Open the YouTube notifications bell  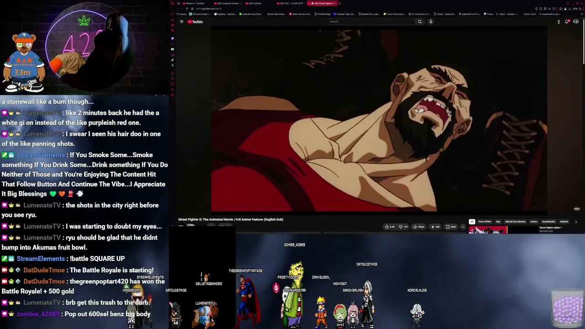(x=567, y=21)
